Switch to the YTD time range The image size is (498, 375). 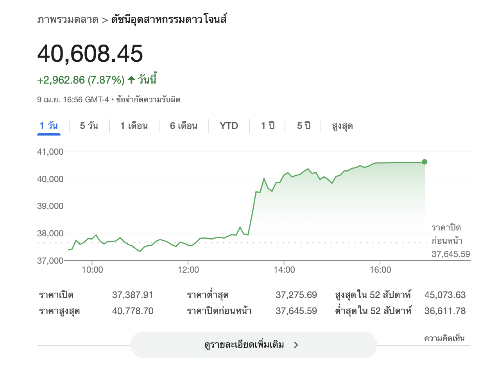[229, 125]
